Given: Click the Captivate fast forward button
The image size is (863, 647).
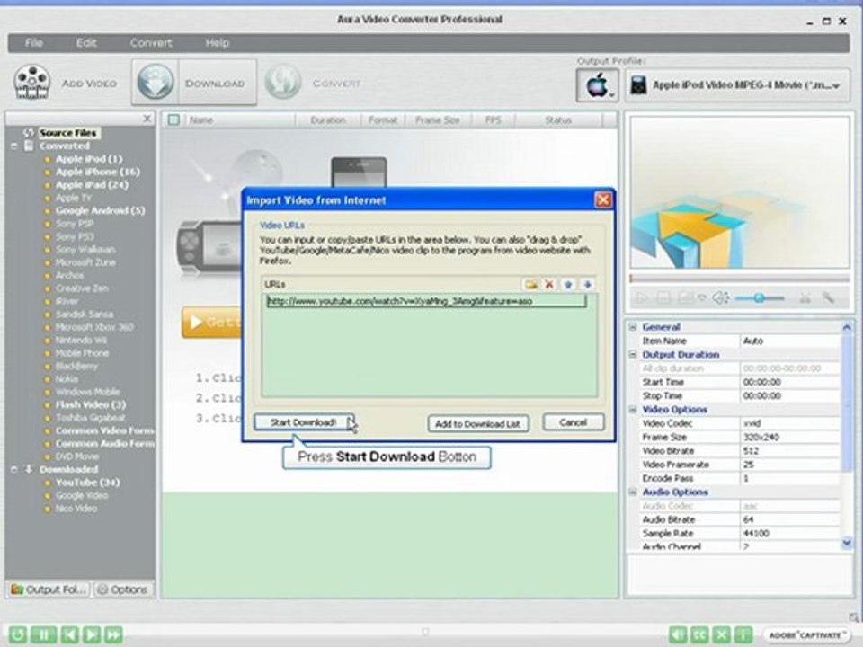Looking at the screenshot, I should pyautogui.click(x=113, y=634).
